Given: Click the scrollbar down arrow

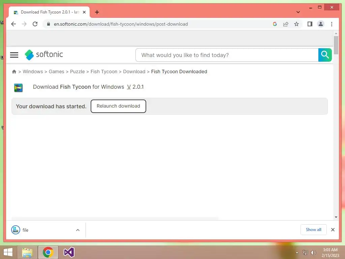Looking at the screenshot, I should tap(336, 217).
